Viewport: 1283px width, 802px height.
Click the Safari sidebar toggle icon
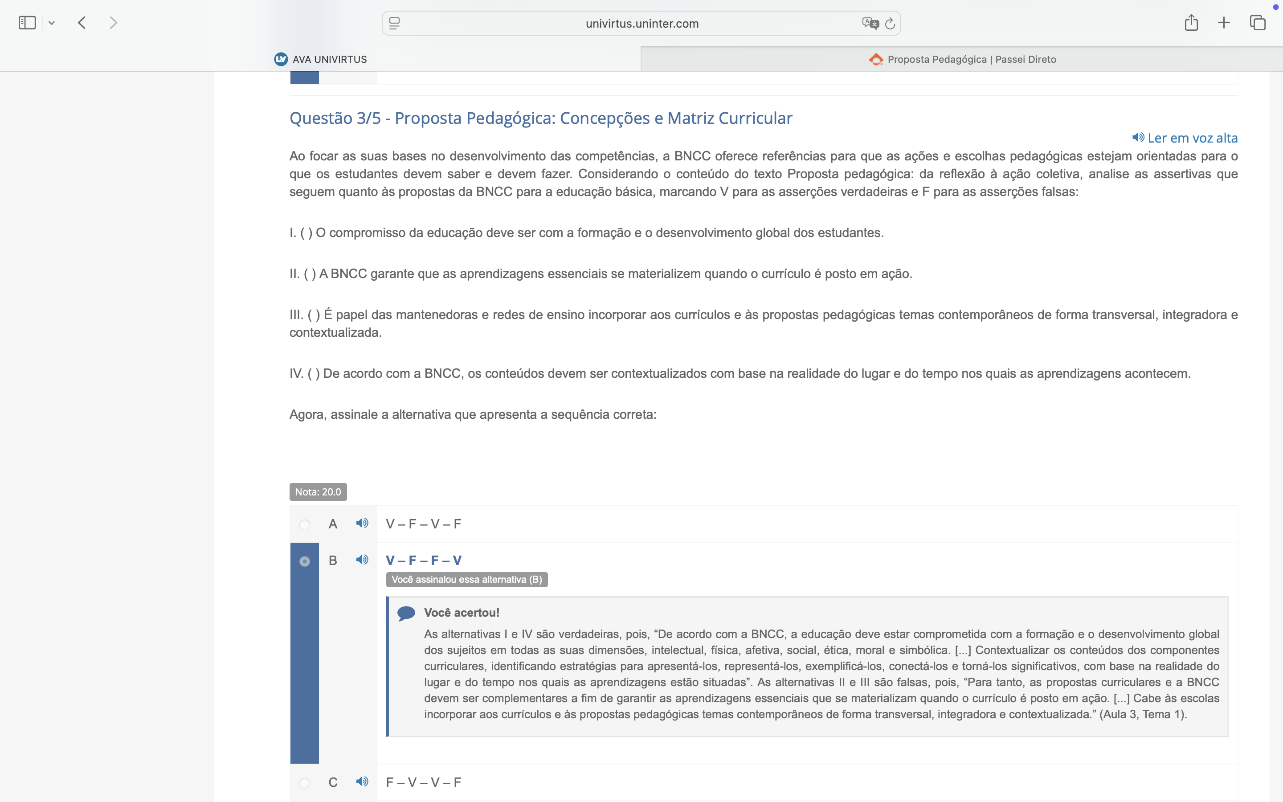point(27,23)
